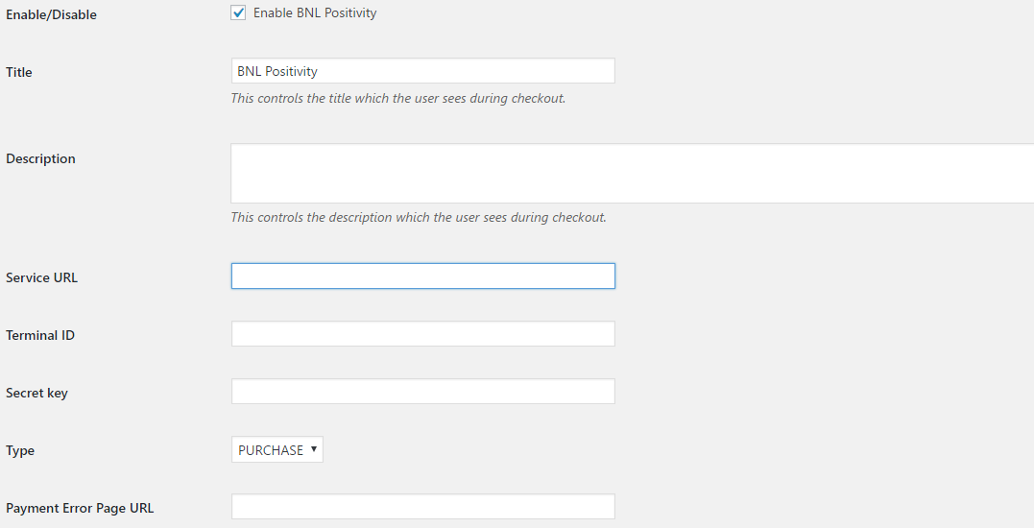Click the 'Payment Error Page URL' label
The image size is (1034, 528).
80,508
